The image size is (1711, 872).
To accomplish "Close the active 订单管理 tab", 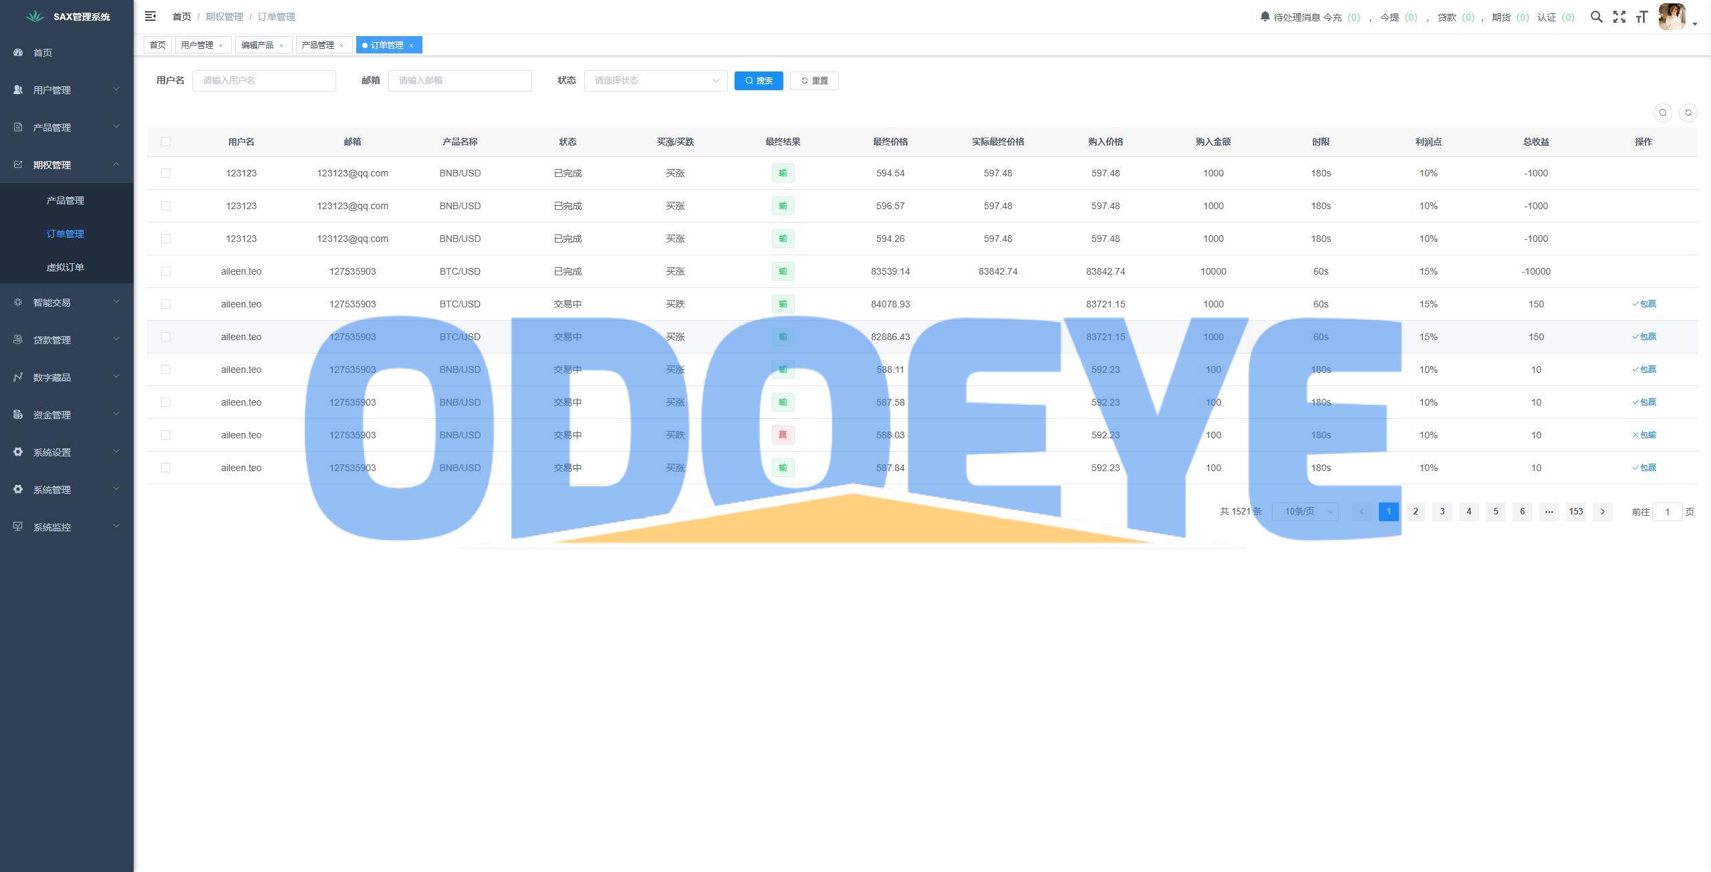I will (x=411, y=45).
